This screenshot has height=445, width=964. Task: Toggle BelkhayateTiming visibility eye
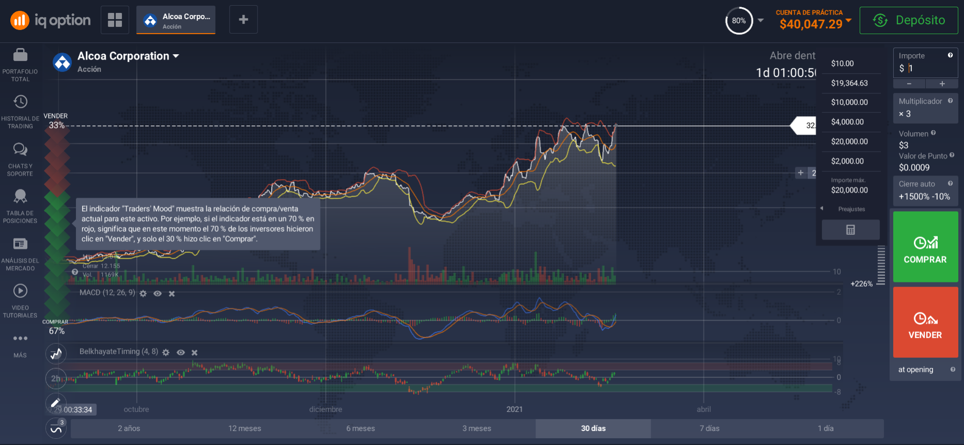click(x=181, y=352)
